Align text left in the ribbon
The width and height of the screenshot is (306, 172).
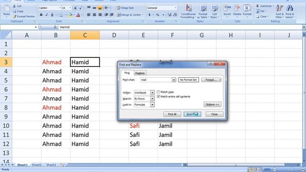pos(89,15)
